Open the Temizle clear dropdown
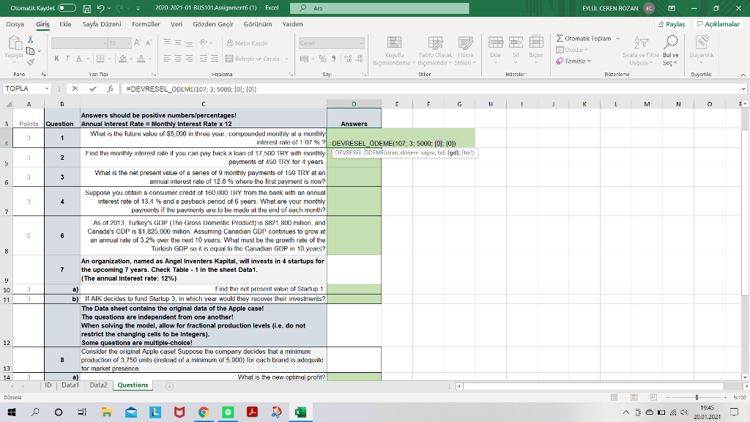Screen dimensions: 750x422 coord(573,62)
